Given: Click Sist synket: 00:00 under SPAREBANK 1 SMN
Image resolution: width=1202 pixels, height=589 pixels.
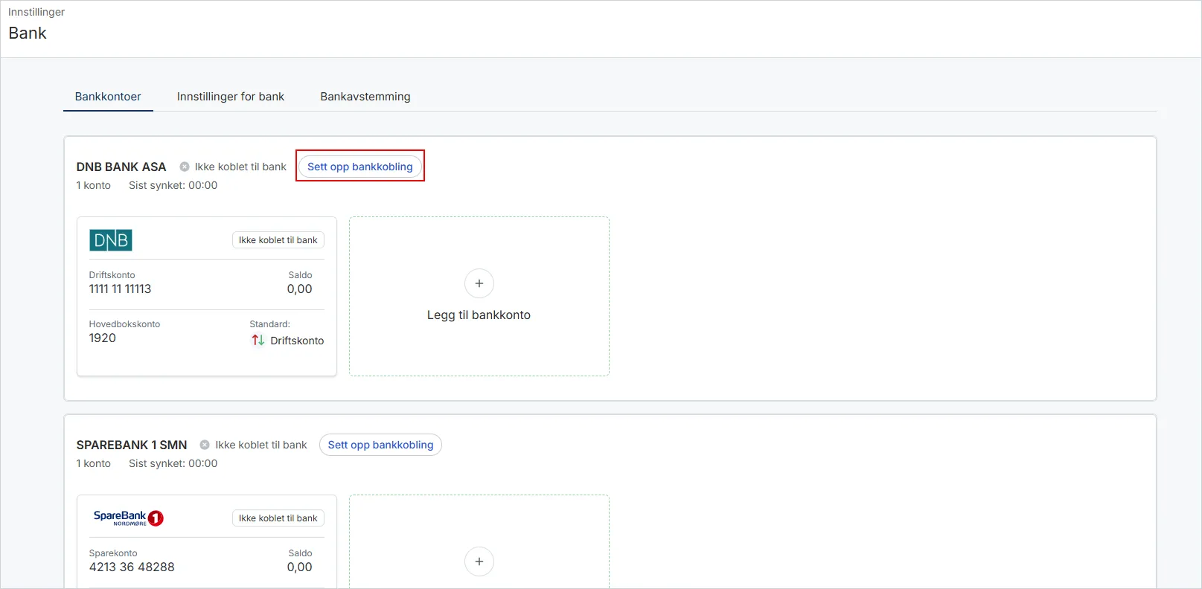Looking at the screenshot, I should pyautogui.click(x=173, y=463).
